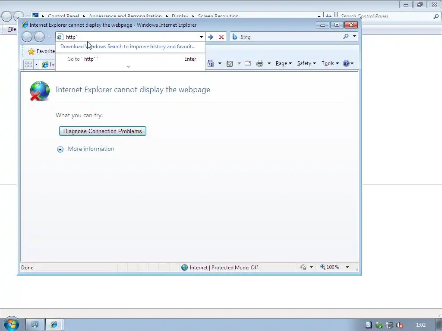Click the blue Go arrow button
This screenshot has height=331, width=442.
tap(210, 37)
